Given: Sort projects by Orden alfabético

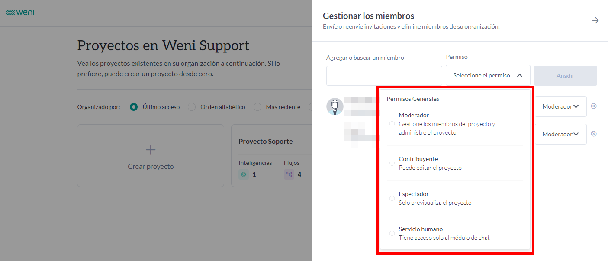Looking at the screenshot, I should pos(192,107).
